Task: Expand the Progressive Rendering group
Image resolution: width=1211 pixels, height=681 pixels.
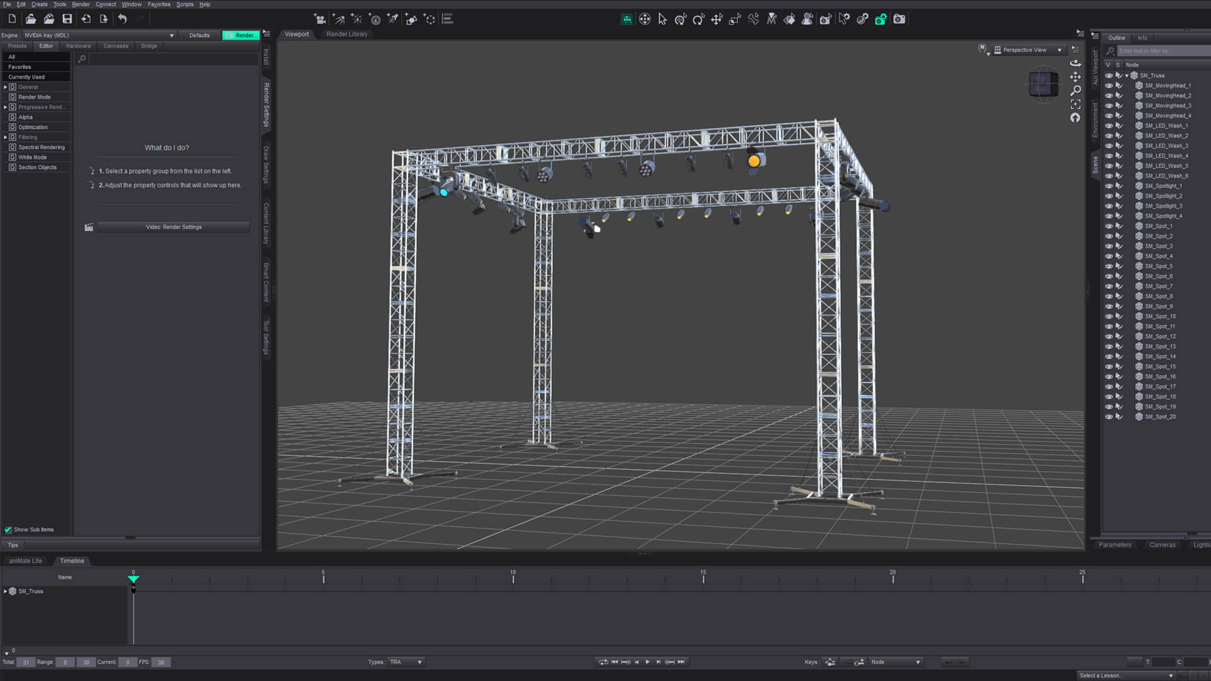Action: click(x=6, y=107)
